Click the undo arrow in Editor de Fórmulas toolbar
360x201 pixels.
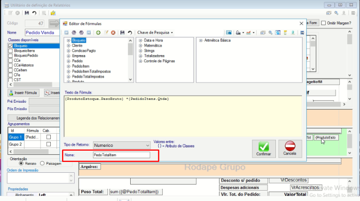[x=130, y=32]
